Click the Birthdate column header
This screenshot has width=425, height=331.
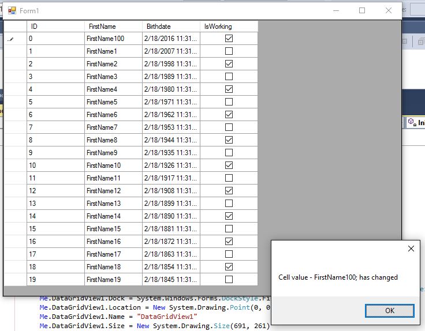[x=171, y=27]
